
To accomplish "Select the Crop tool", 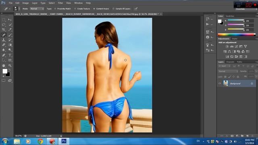I will (x=4, y=29).
